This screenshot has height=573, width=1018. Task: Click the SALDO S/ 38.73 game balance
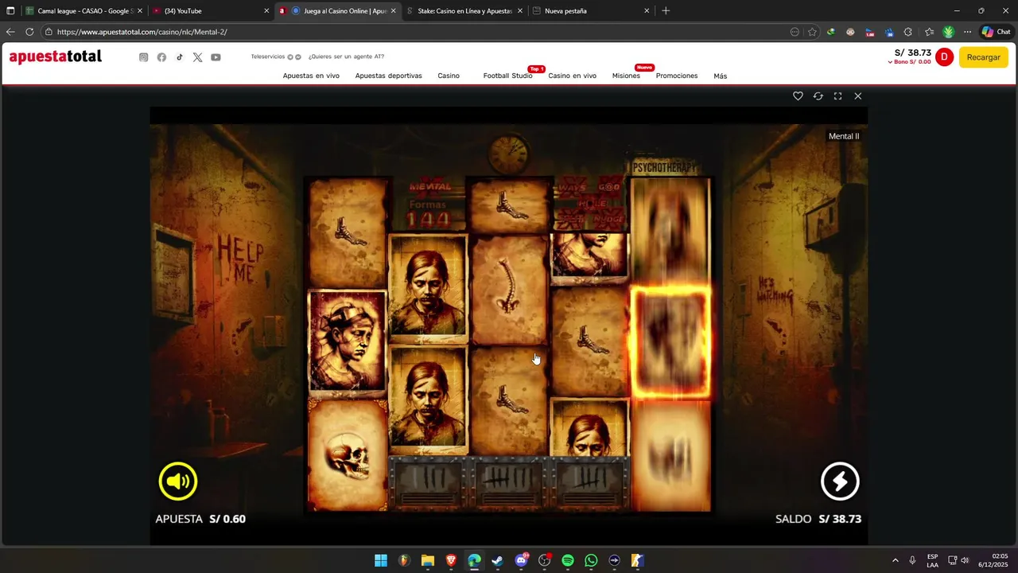tap(818, 519)
